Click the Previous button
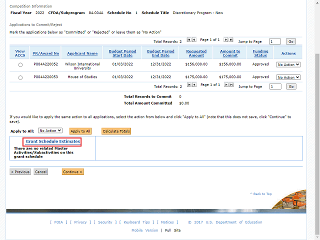 pyautogui.click(x=20, y=172)
